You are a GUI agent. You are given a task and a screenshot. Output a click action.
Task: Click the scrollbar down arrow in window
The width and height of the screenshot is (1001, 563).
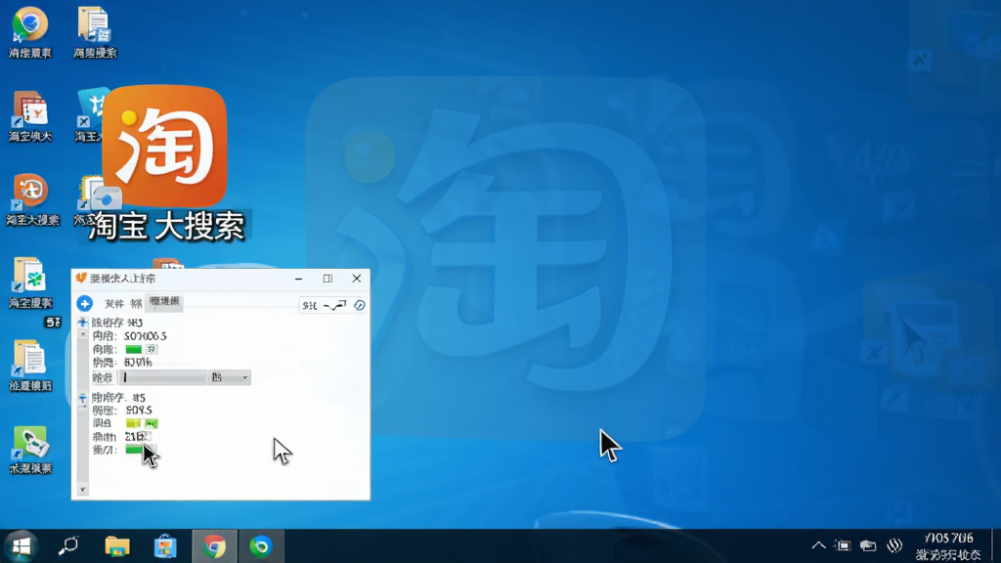pos(82,490)
